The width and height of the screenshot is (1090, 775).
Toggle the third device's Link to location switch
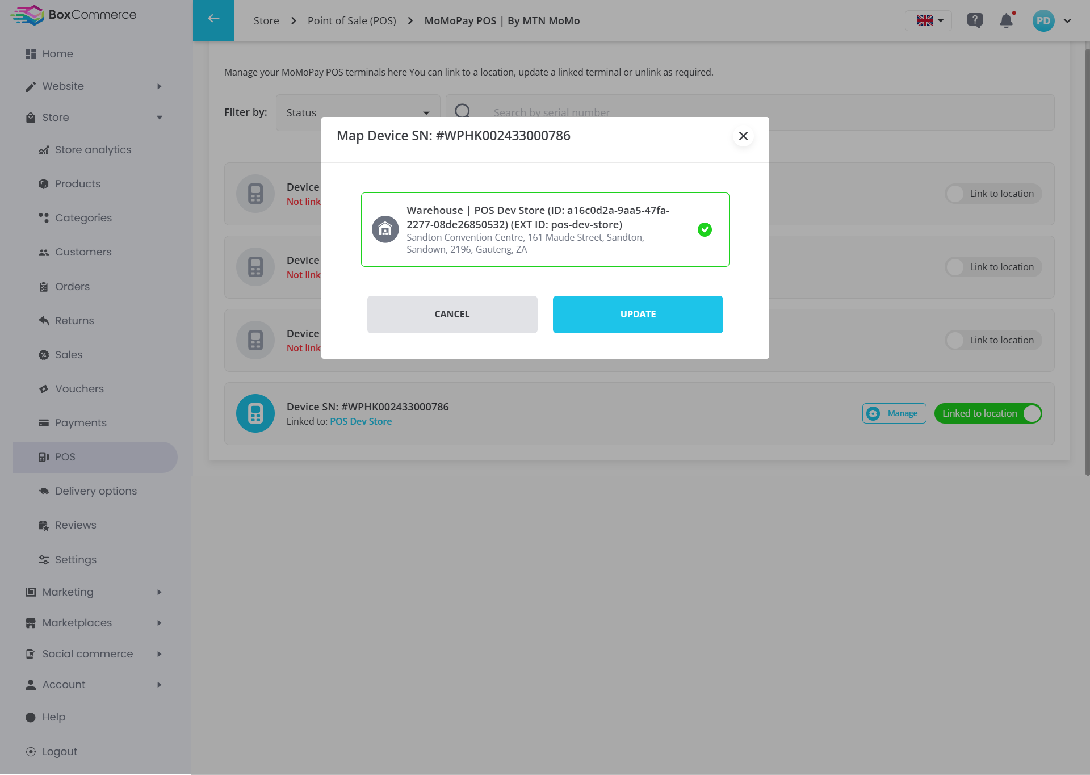[993, 340]
